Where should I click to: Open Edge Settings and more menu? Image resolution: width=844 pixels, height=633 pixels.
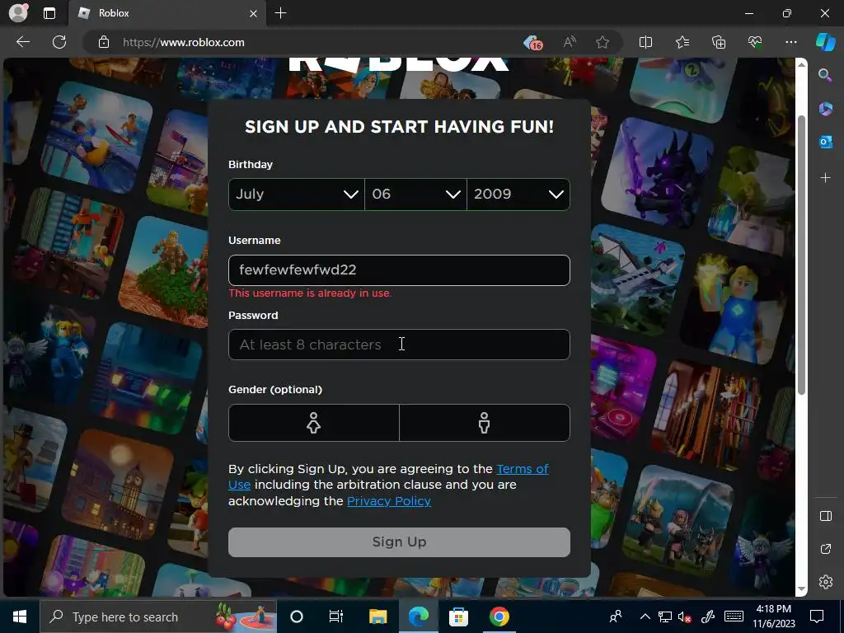(790, 42)
